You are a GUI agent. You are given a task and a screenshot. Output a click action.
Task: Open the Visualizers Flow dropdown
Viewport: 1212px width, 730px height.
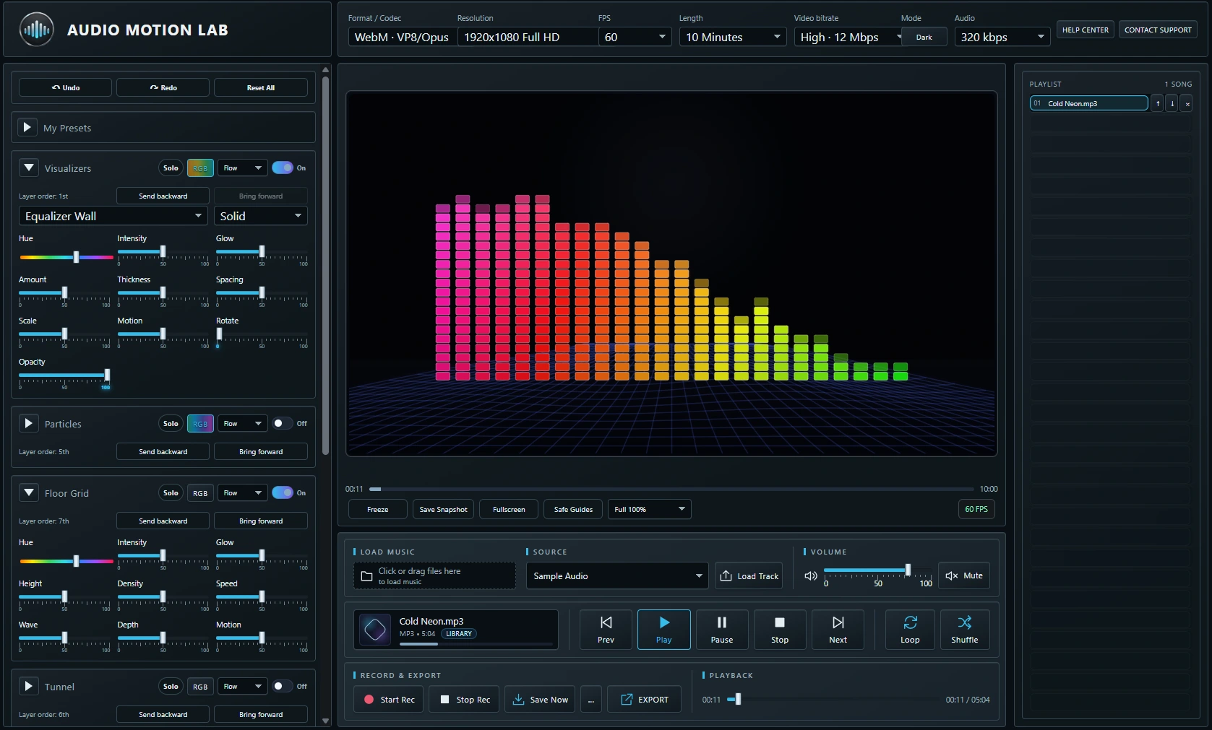click(x=243, y=168)
